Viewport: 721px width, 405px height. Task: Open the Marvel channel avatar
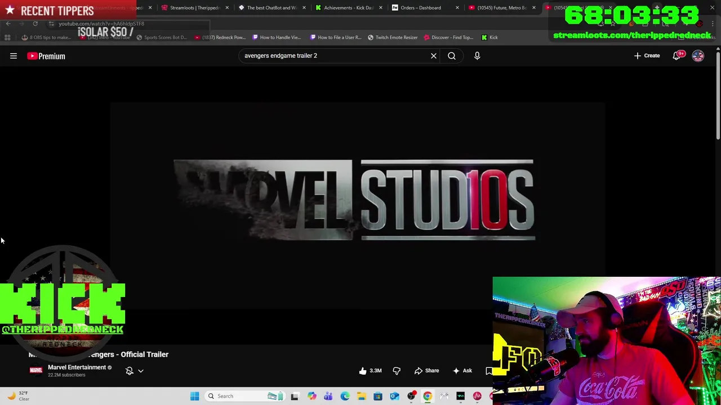click(36, 370)
